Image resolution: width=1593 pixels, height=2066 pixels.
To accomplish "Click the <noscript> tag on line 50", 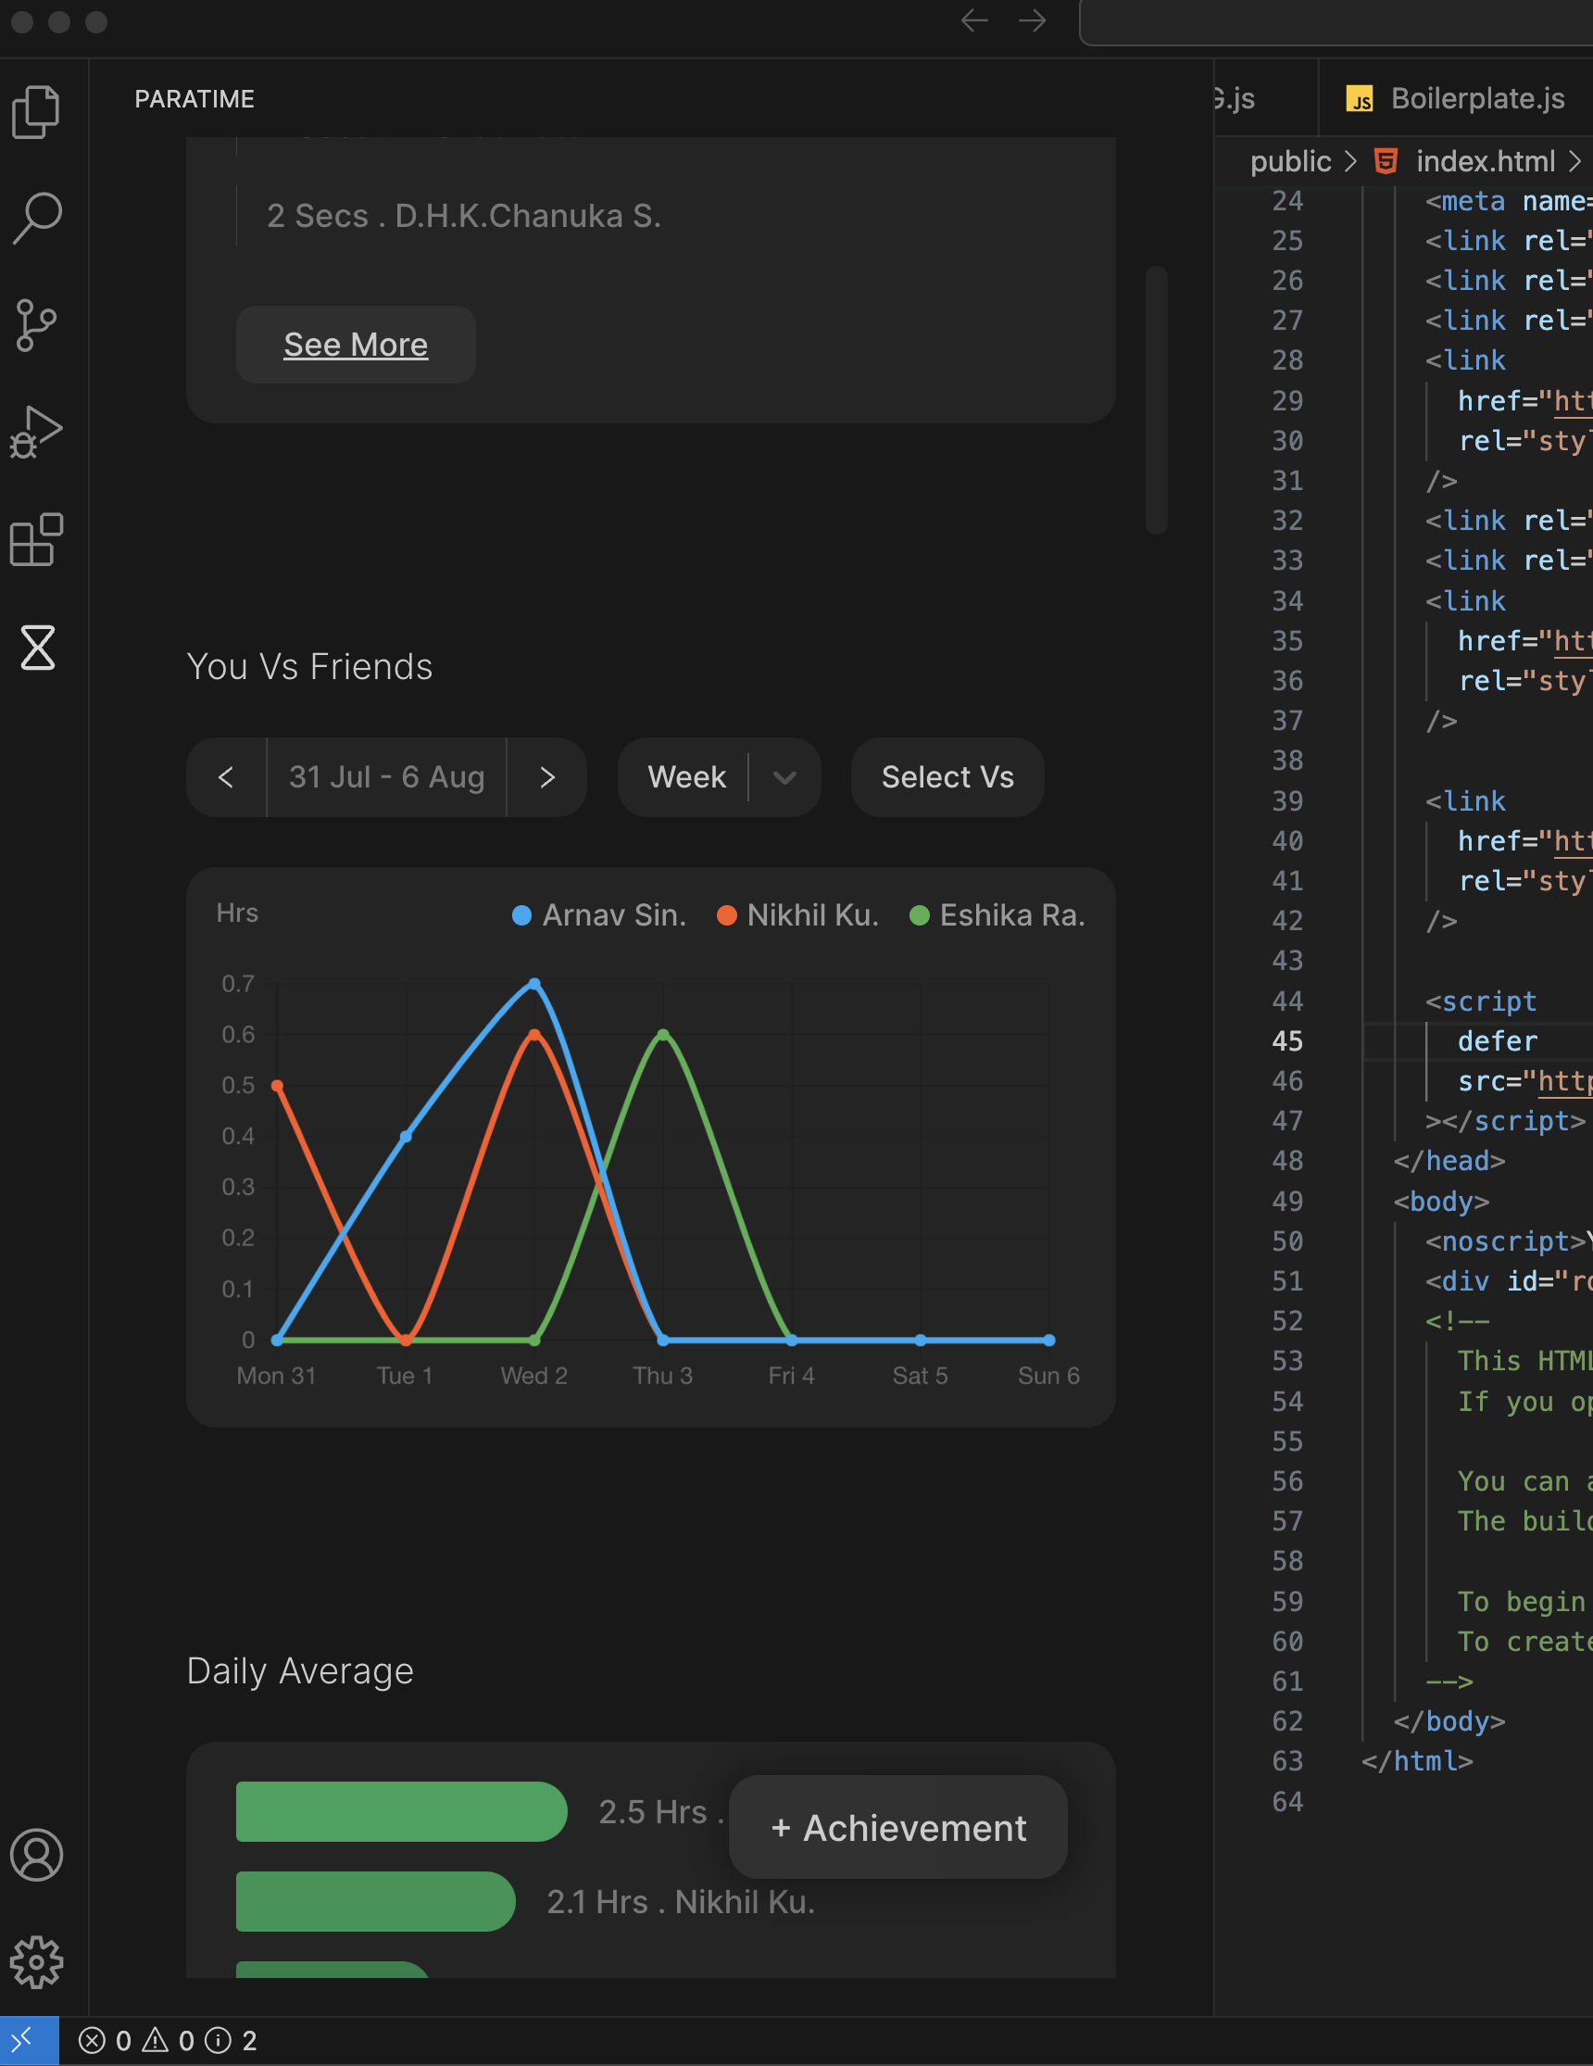I will 1505,1241.
